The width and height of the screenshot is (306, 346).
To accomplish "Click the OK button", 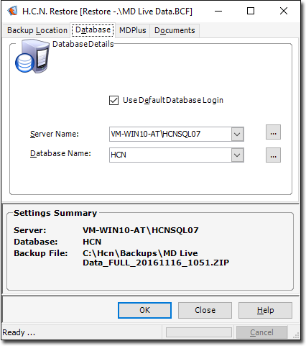I will point(144,310).
